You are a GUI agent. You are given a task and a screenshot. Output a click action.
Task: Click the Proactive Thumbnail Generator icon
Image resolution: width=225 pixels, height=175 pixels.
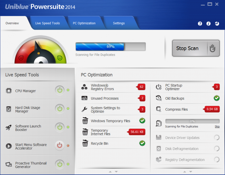coord(9,164)
